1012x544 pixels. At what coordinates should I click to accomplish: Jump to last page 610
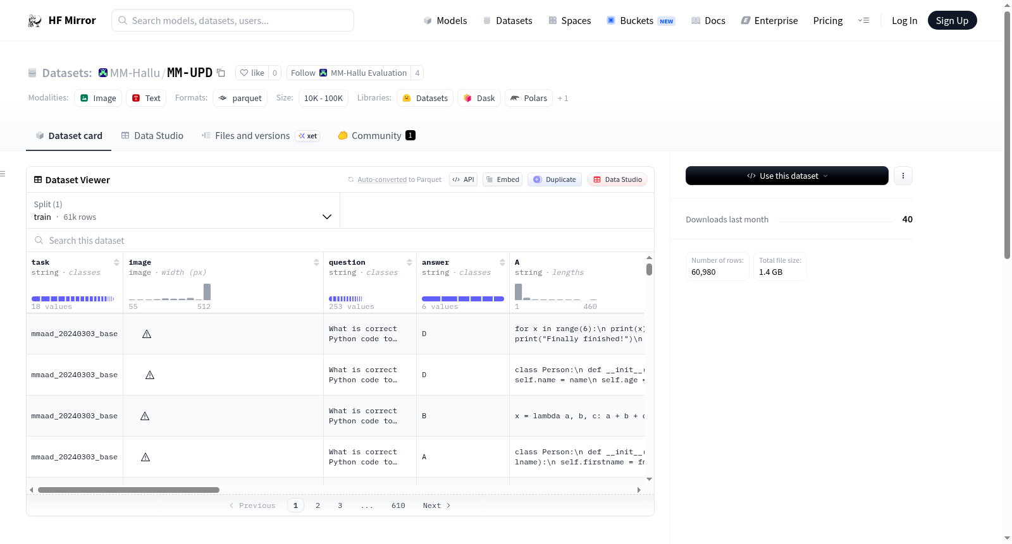click(398, 505)
